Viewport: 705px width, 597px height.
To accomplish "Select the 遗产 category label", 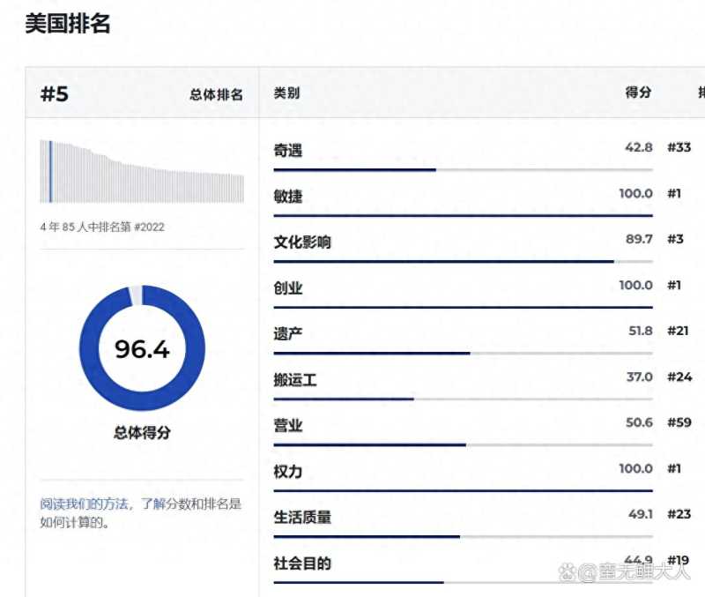I will [x=288, y=334].
